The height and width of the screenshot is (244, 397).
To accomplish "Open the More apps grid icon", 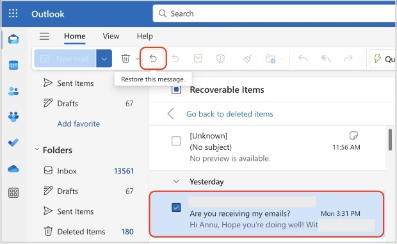I will (x=13, y=193).
